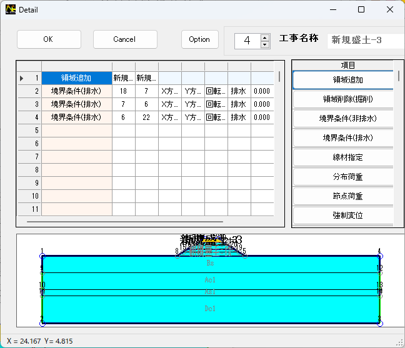
Task: Click the 領域追加 cell in row 1
Action: (x=77, y=78)
